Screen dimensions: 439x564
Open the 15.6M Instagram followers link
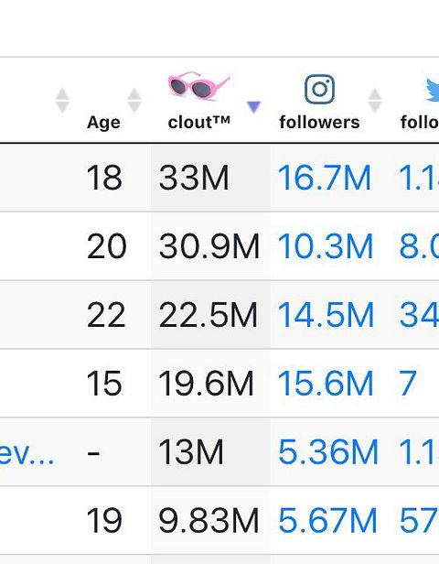(326, 383)
